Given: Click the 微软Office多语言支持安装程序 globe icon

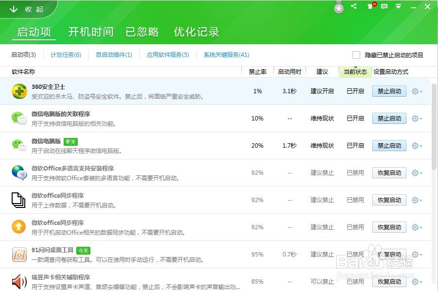Looking at the screenshot, I should coord(19,173).
